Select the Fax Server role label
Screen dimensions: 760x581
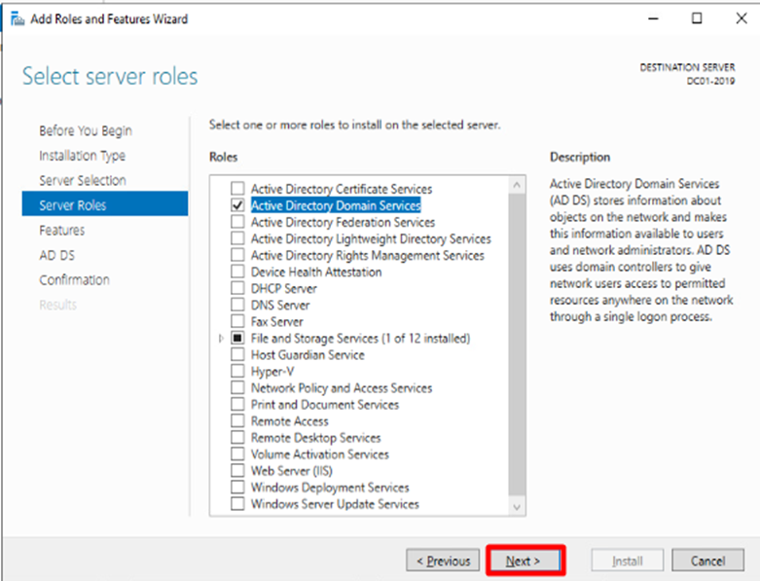click(276, 321)
